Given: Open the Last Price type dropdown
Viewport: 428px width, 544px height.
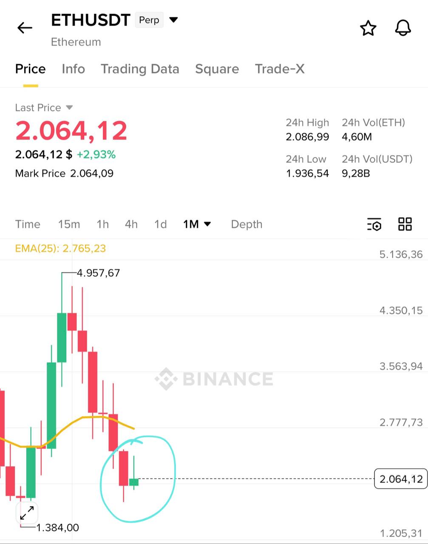Looking at the screenshot, I should (69, 108).
